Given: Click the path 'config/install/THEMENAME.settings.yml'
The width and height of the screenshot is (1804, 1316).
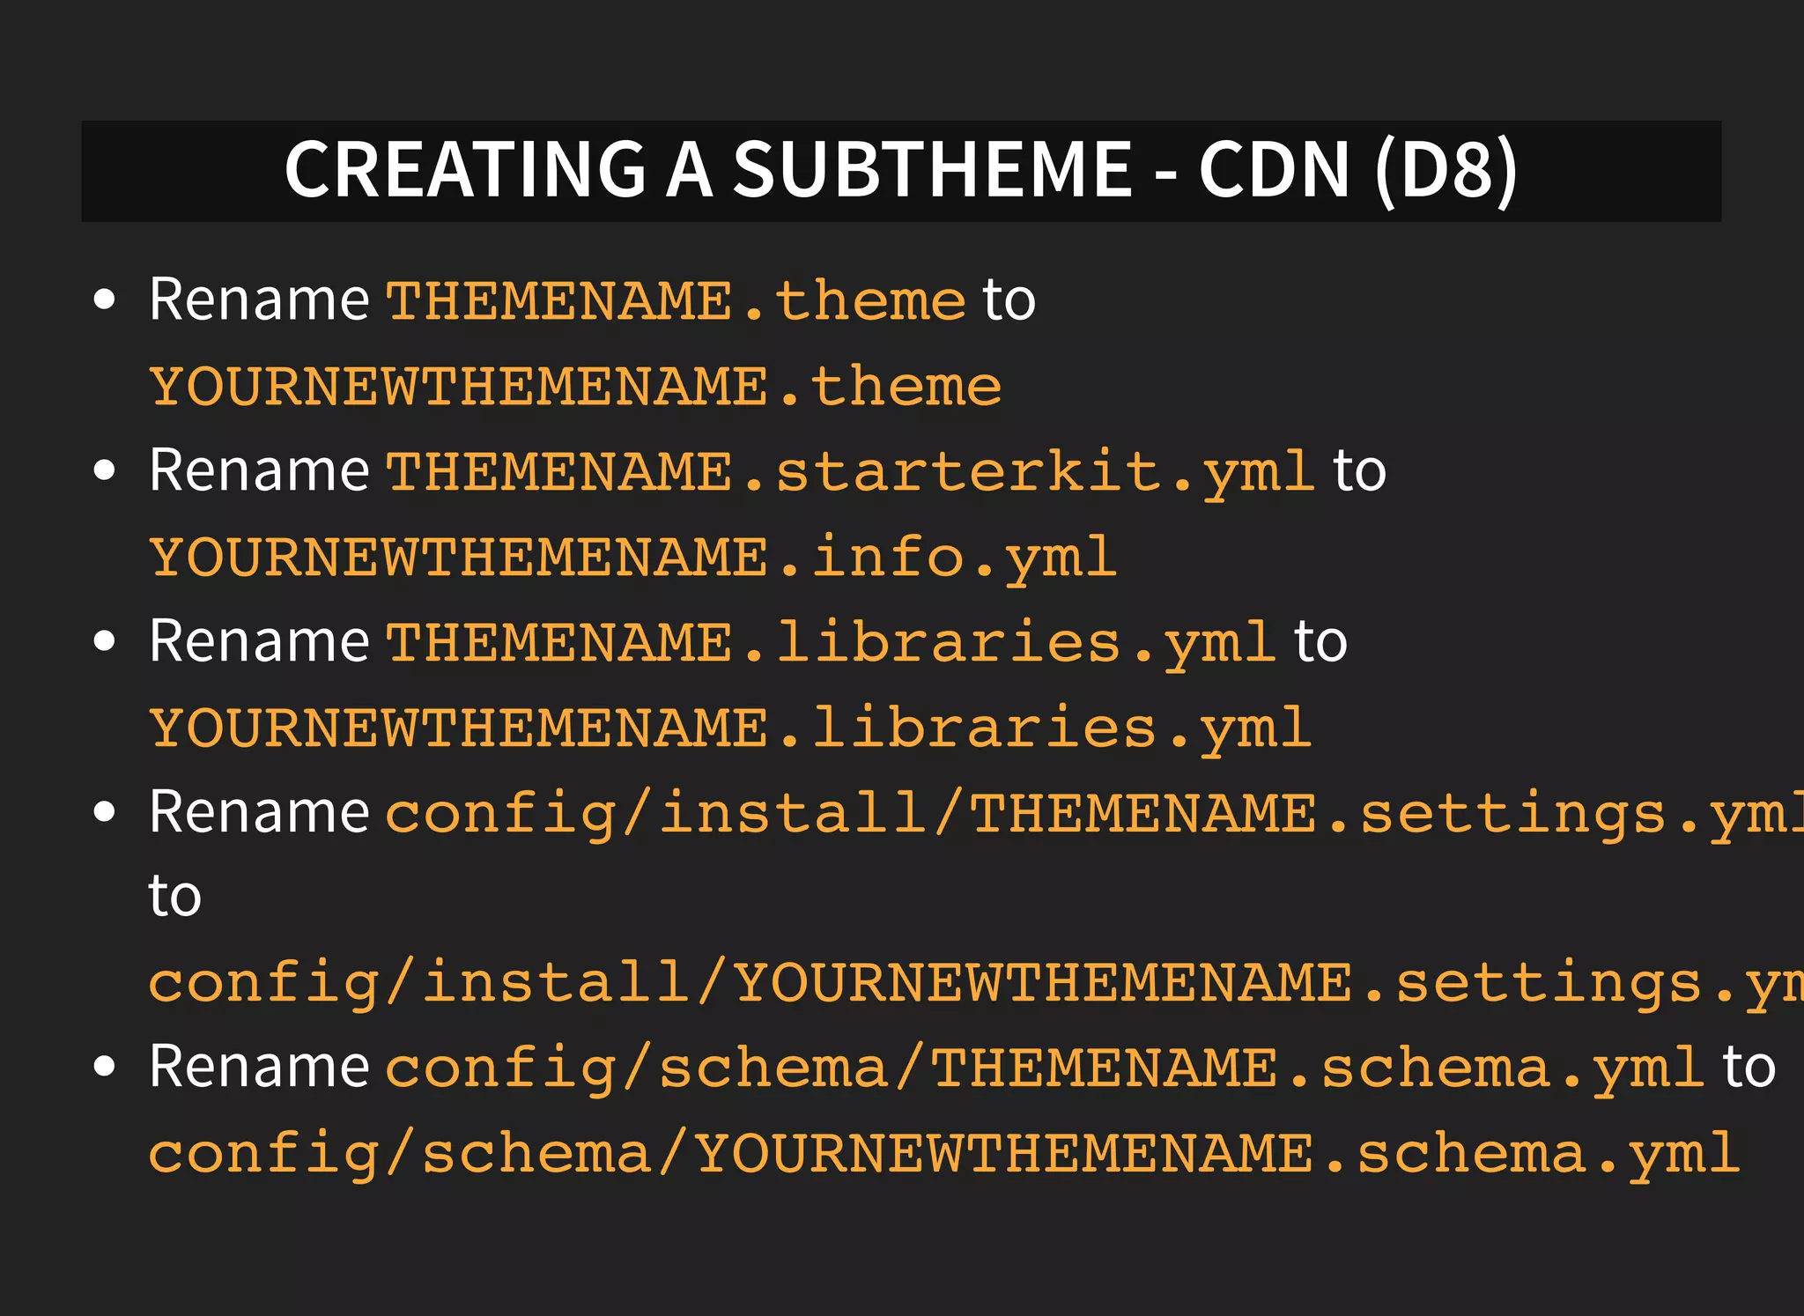Looking at the screenshot, I should point(1095,815).
